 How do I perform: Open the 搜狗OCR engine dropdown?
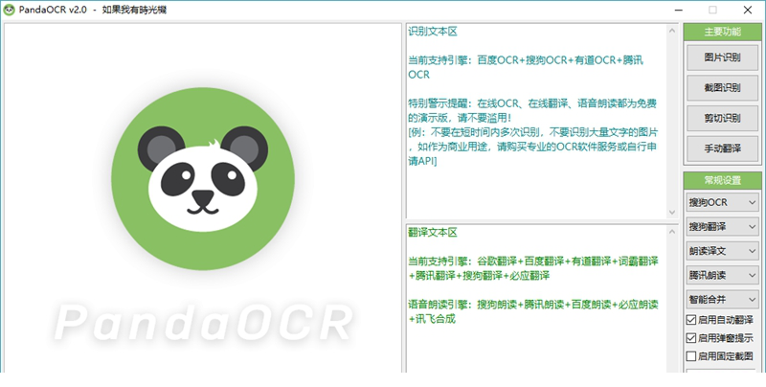click(722, 202)
